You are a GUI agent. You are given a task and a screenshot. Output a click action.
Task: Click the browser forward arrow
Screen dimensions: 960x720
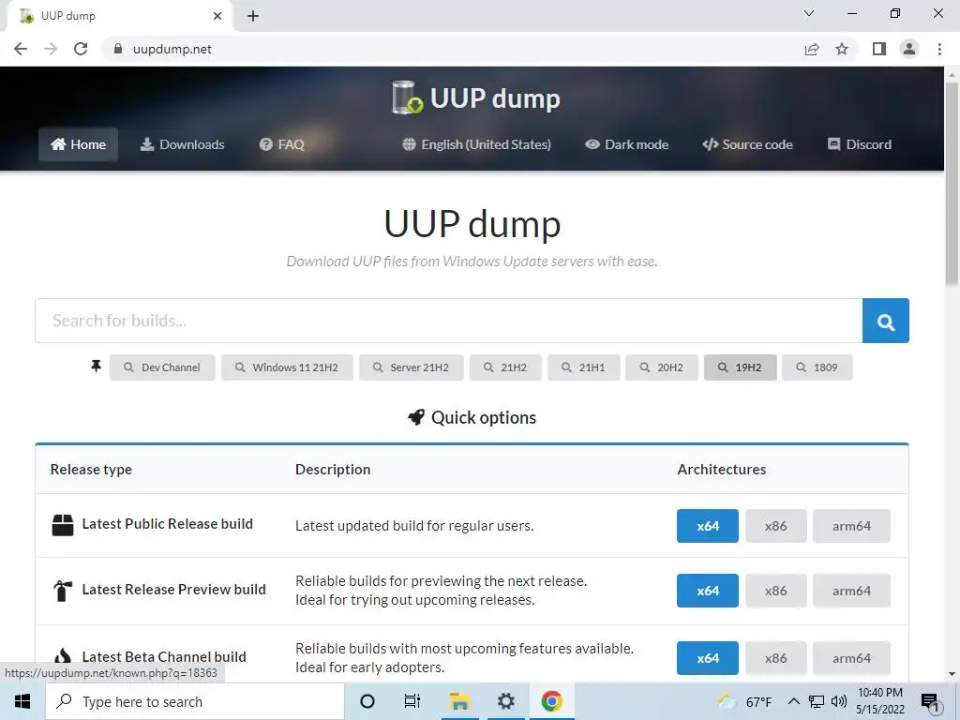tap(51, 49)
